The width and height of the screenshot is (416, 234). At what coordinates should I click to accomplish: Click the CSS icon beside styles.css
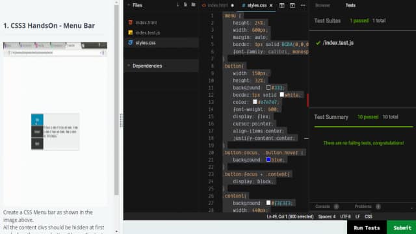(130, 42)
